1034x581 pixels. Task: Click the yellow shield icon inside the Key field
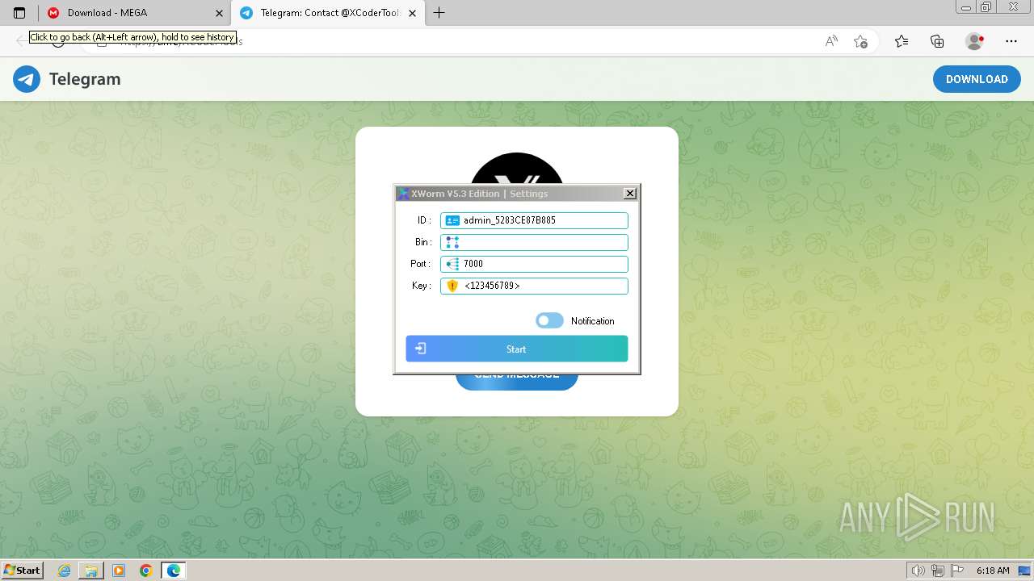(x=452, y=286)
